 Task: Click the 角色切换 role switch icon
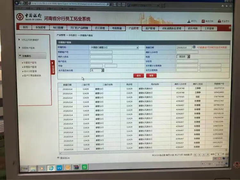tap(203, 21)
